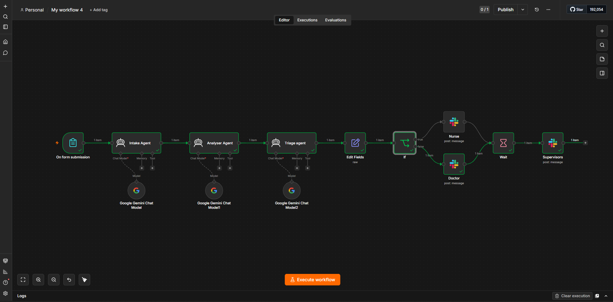Zoom in on the canvas
613x302 pixels.
[x=38, y=280]
